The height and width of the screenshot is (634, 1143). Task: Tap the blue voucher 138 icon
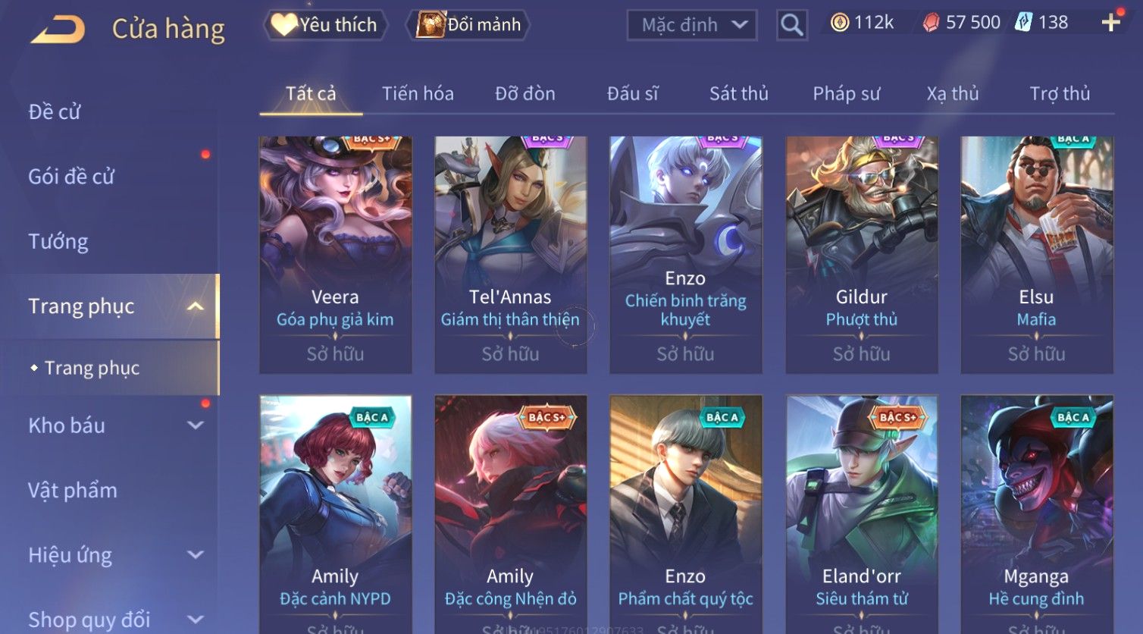1023,23
